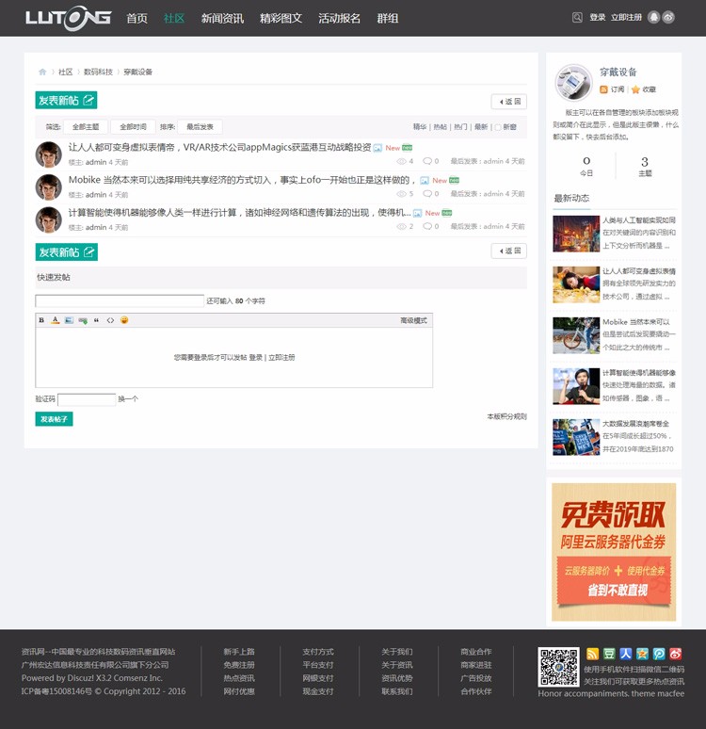Click the 发表帖子 submit button
Image resolution: width=706 pixels, height=729 pixels.
(54, 419)
